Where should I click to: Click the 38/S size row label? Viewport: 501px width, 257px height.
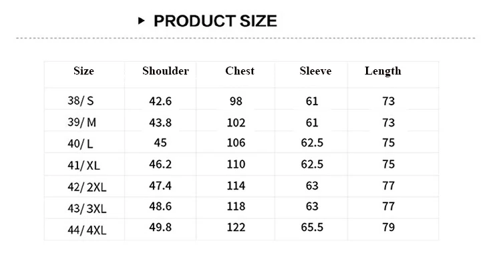81,101
